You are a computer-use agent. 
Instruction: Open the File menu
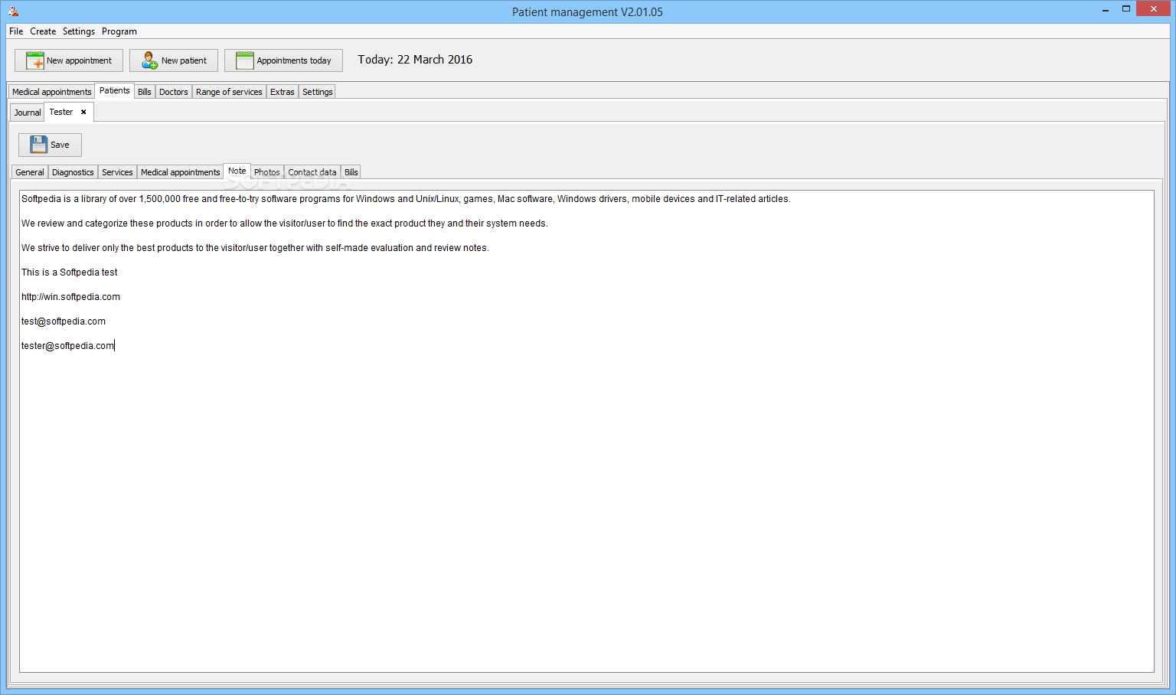click(x=16, y=31)
